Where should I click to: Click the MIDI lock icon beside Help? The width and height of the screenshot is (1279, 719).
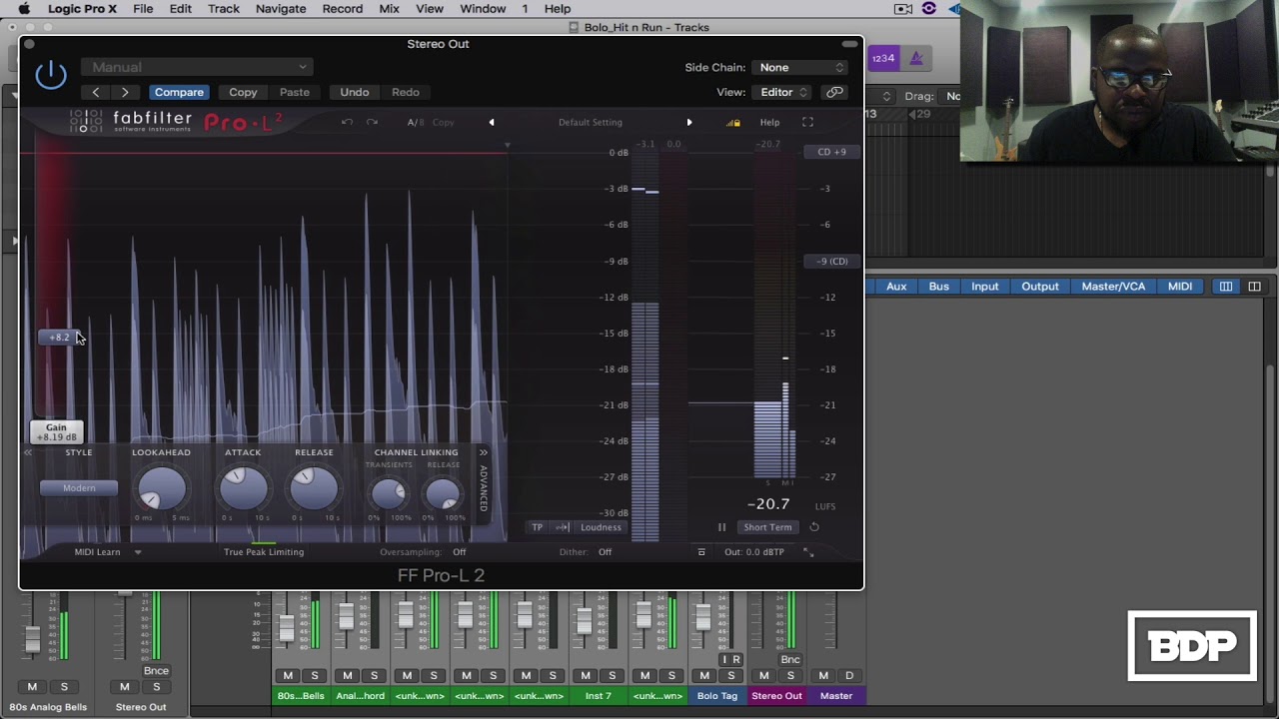coord(734,122)
